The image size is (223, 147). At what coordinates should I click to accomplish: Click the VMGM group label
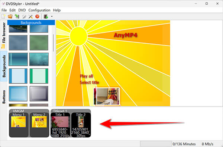click(x=18, y=111)
